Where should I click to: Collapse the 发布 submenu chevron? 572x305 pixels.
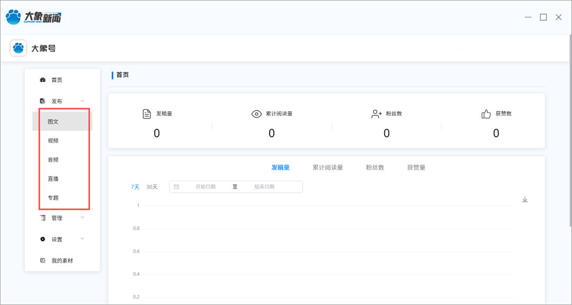[x=83, y=101]
